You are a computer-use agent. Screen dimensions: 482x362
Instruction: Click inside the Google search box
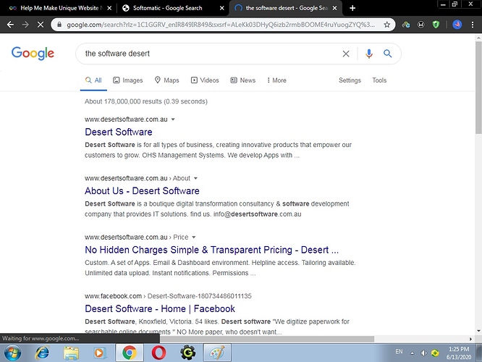(x=209, y=54)
